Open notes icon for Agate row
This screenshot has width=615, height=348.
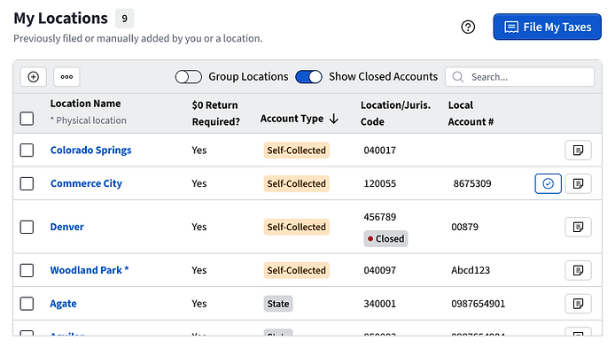(578, 304)
